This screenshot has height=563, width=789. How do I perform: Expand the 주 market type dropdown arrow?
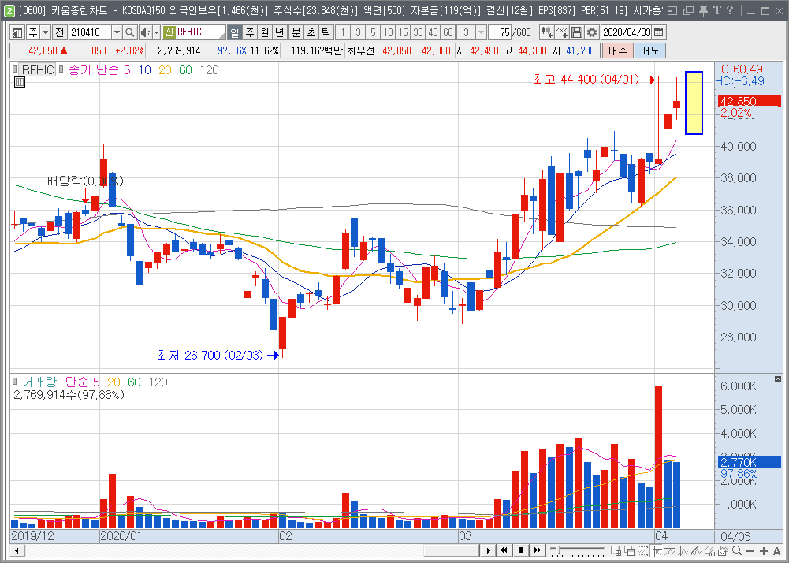point(45,33)
